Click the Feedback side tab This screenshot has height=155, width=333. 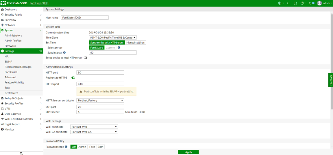coord(331,80)
